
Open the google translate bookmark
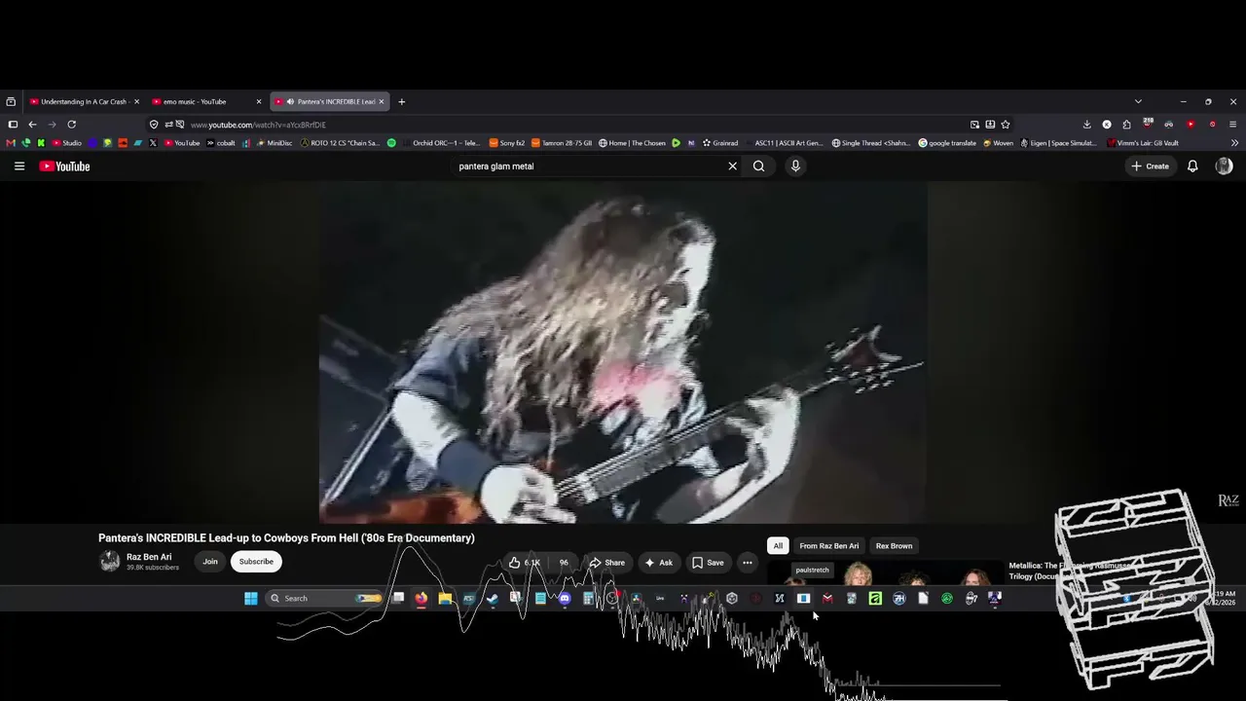point(947,143)
